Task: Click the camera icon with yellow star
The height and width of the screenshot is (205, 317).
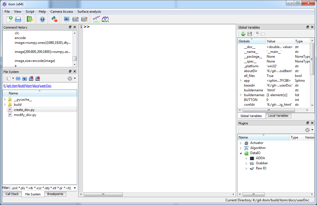Action: pyautogui.click(x=84, y=19)
